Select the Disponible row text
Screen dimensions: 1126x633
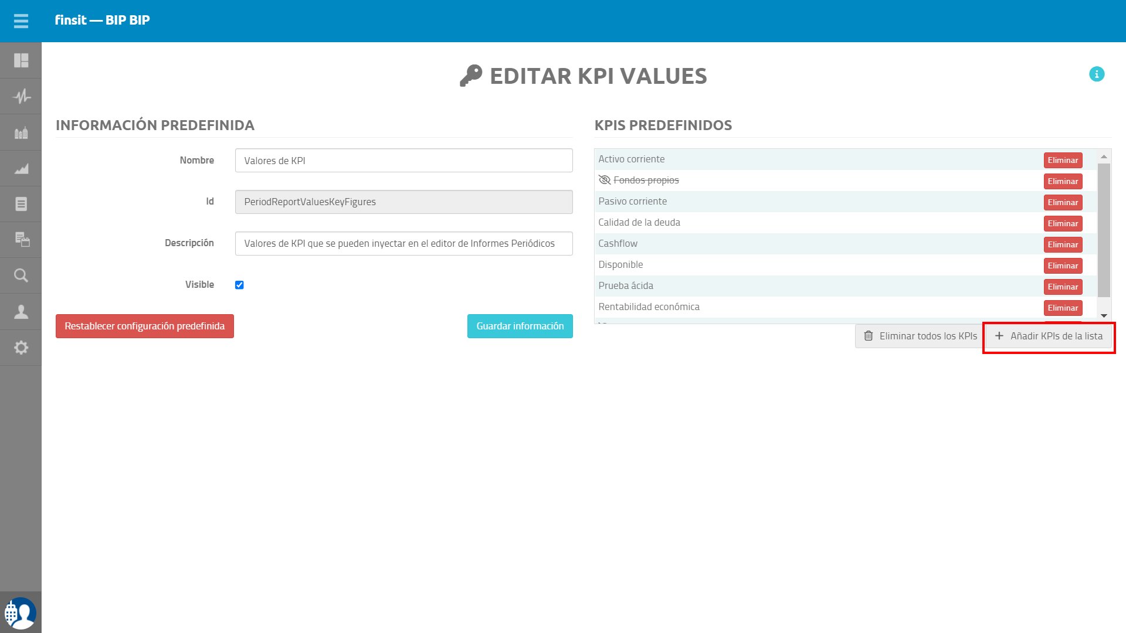pyautogui.click(x=620, y=264)
